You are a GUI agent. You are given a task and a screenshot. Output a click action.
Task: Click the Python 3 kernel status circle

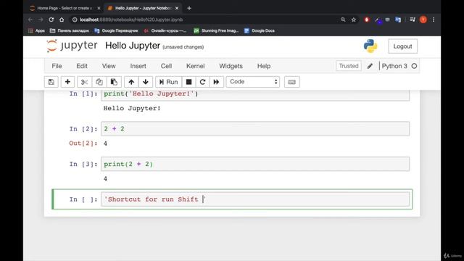coord(414,66)
